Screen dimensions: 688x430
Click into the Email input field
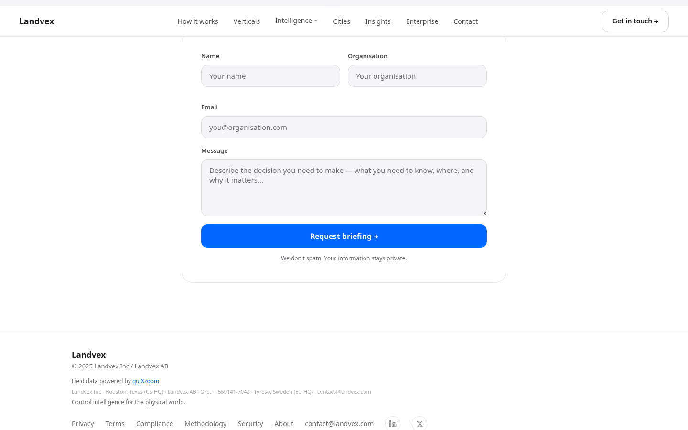(x=344, y=127)
